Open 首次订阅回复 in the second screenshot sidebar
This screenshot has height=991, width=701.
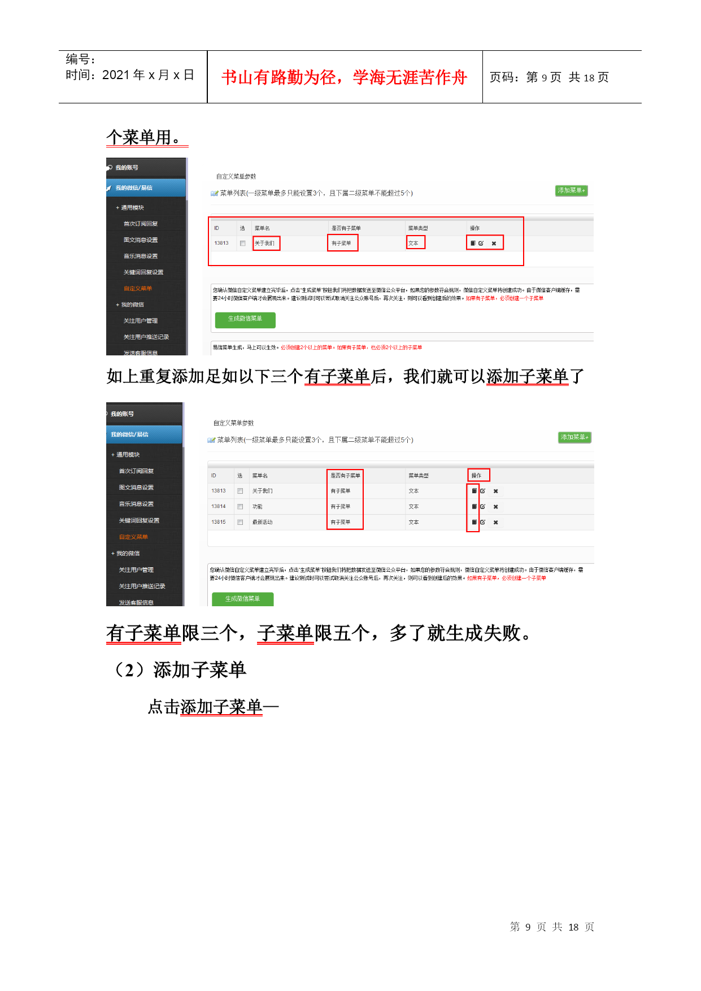click(x=136, y=471)
